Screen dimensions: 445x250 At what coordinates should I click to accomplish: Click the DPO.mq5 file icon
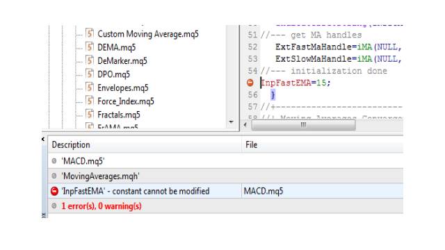click(x=90, y=74)
